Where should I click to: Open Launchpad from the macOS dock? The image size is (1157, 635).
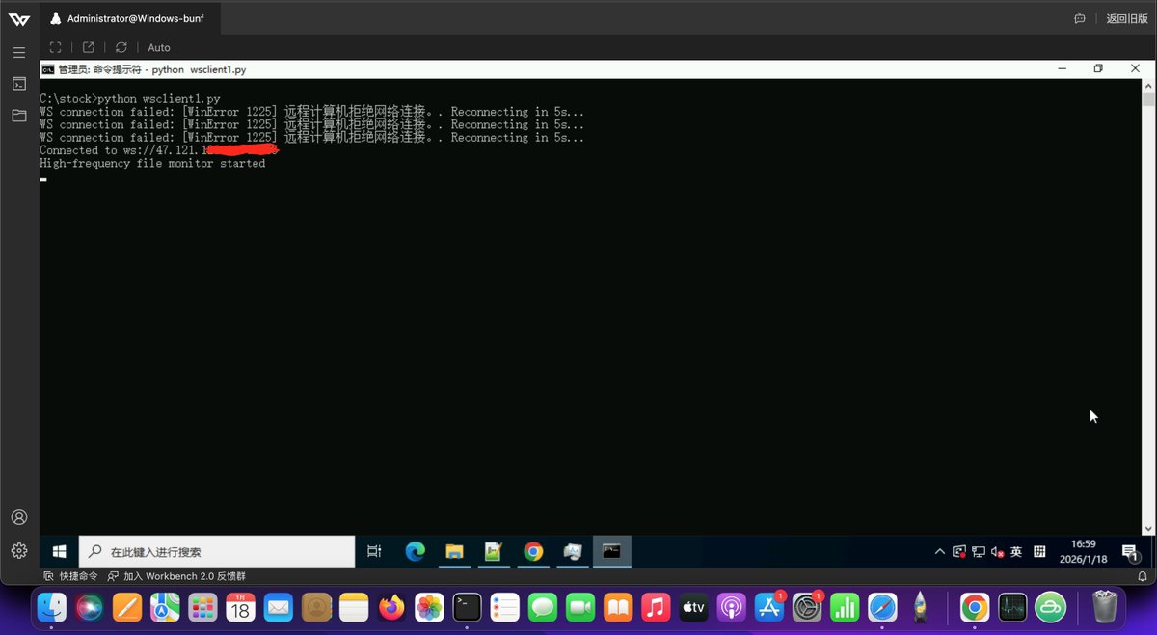click(202, 607)
